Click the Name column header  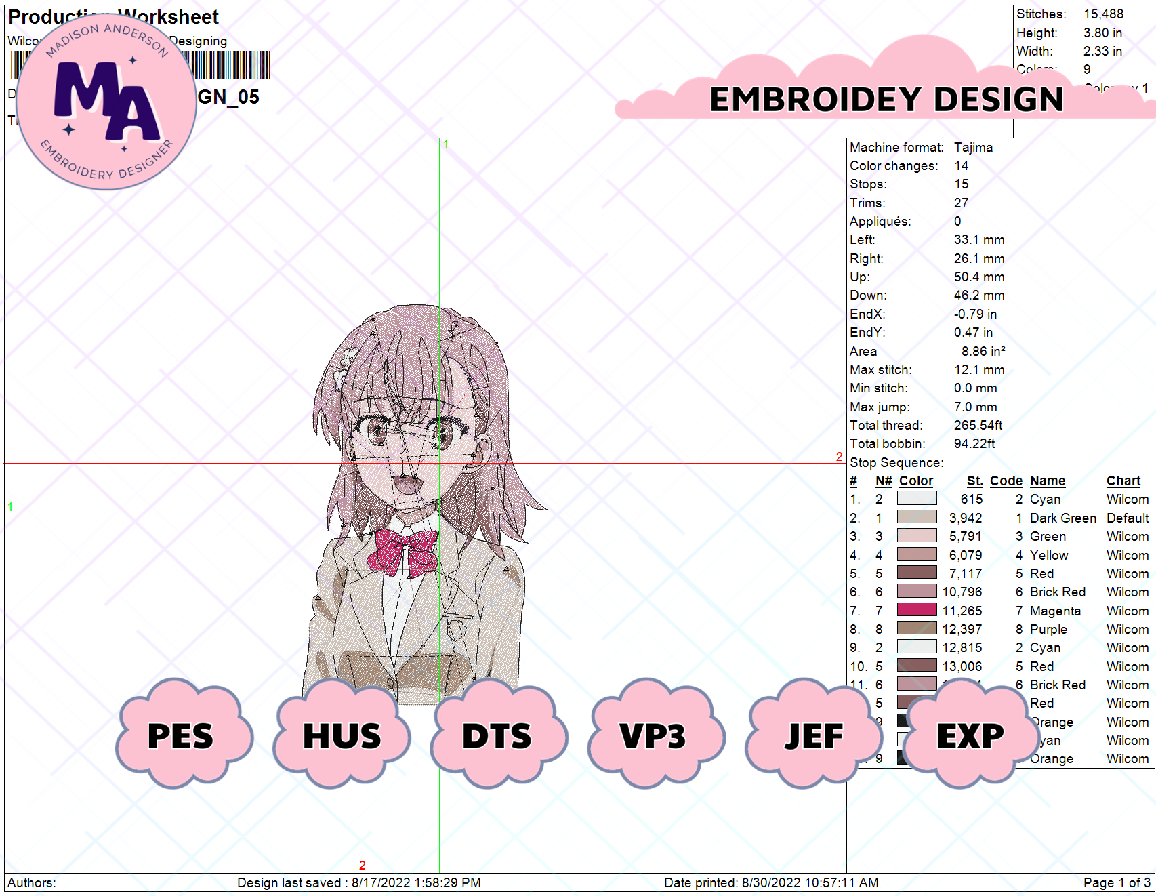point(1048,481)
